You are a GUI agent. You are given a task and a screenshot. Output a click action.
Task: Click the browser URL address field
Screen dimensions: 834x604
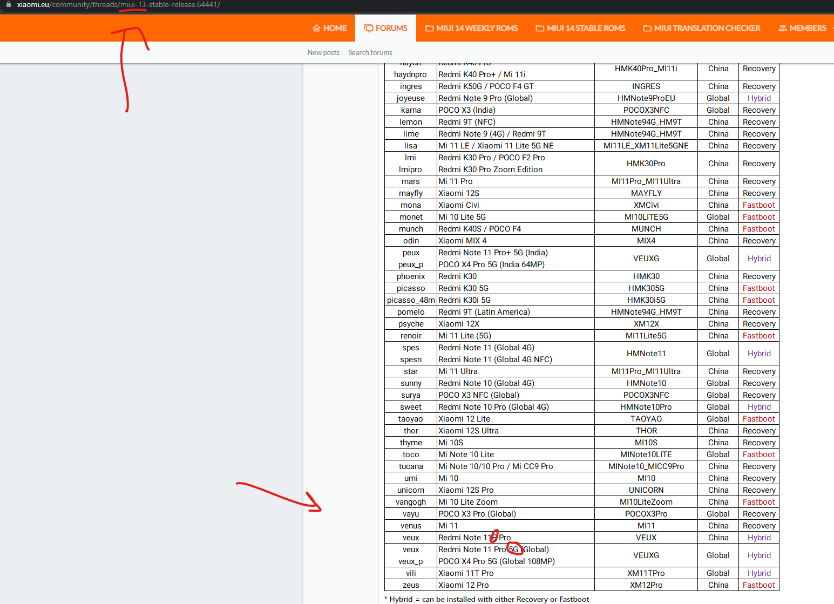(x=119, y=4)
